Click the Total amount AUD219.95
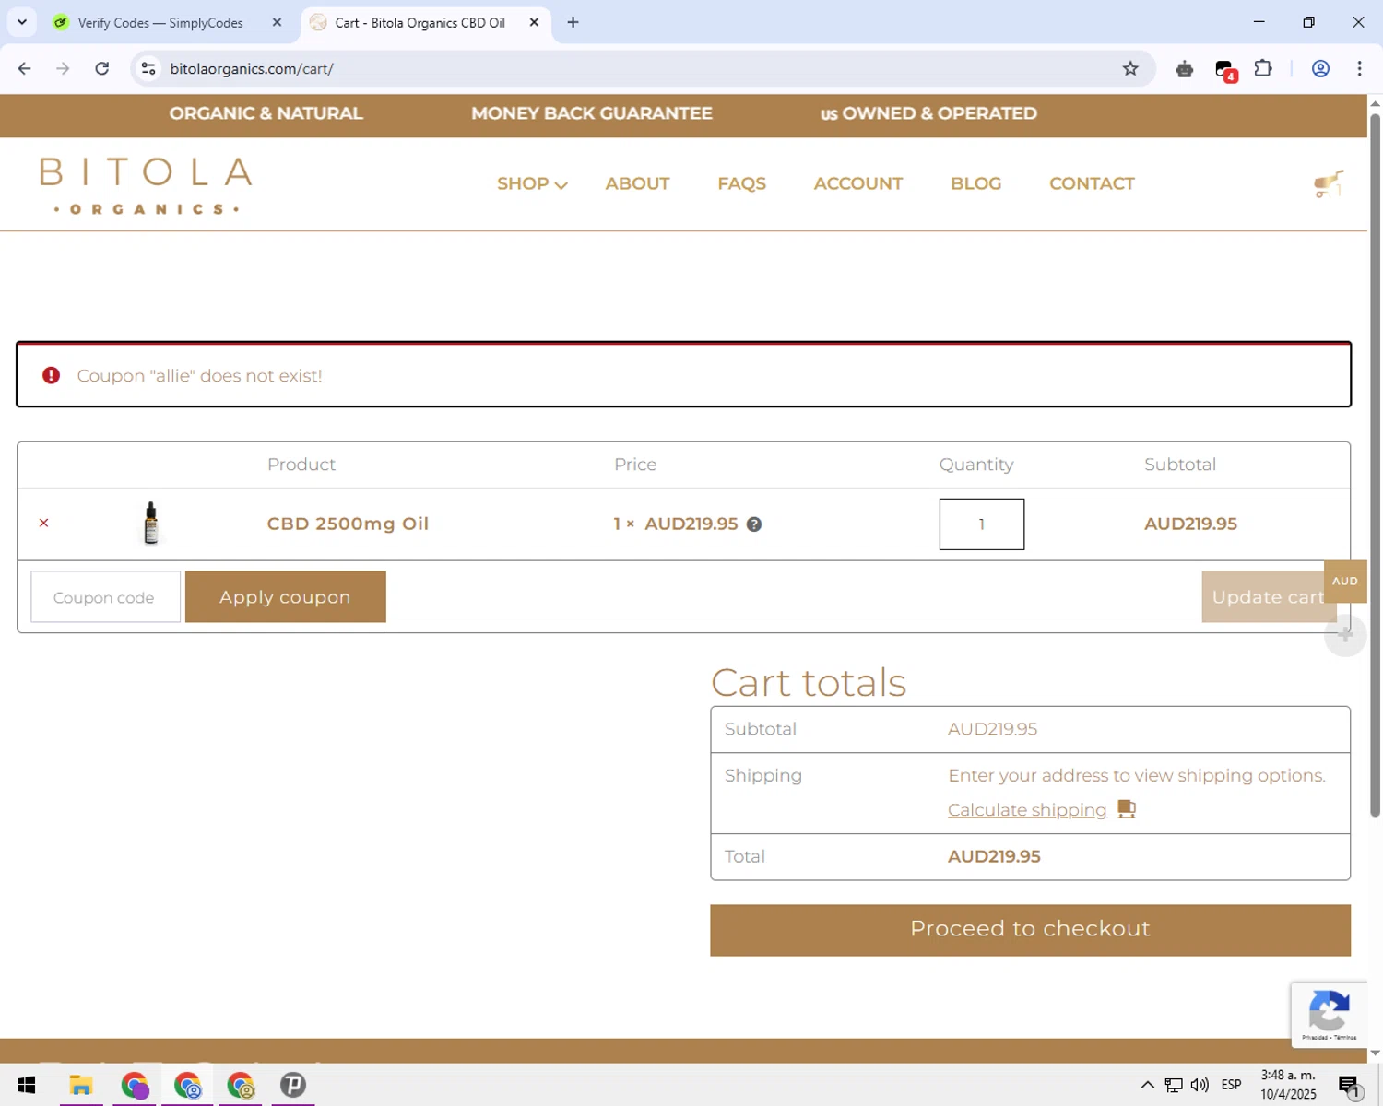 tap(994, 857)
